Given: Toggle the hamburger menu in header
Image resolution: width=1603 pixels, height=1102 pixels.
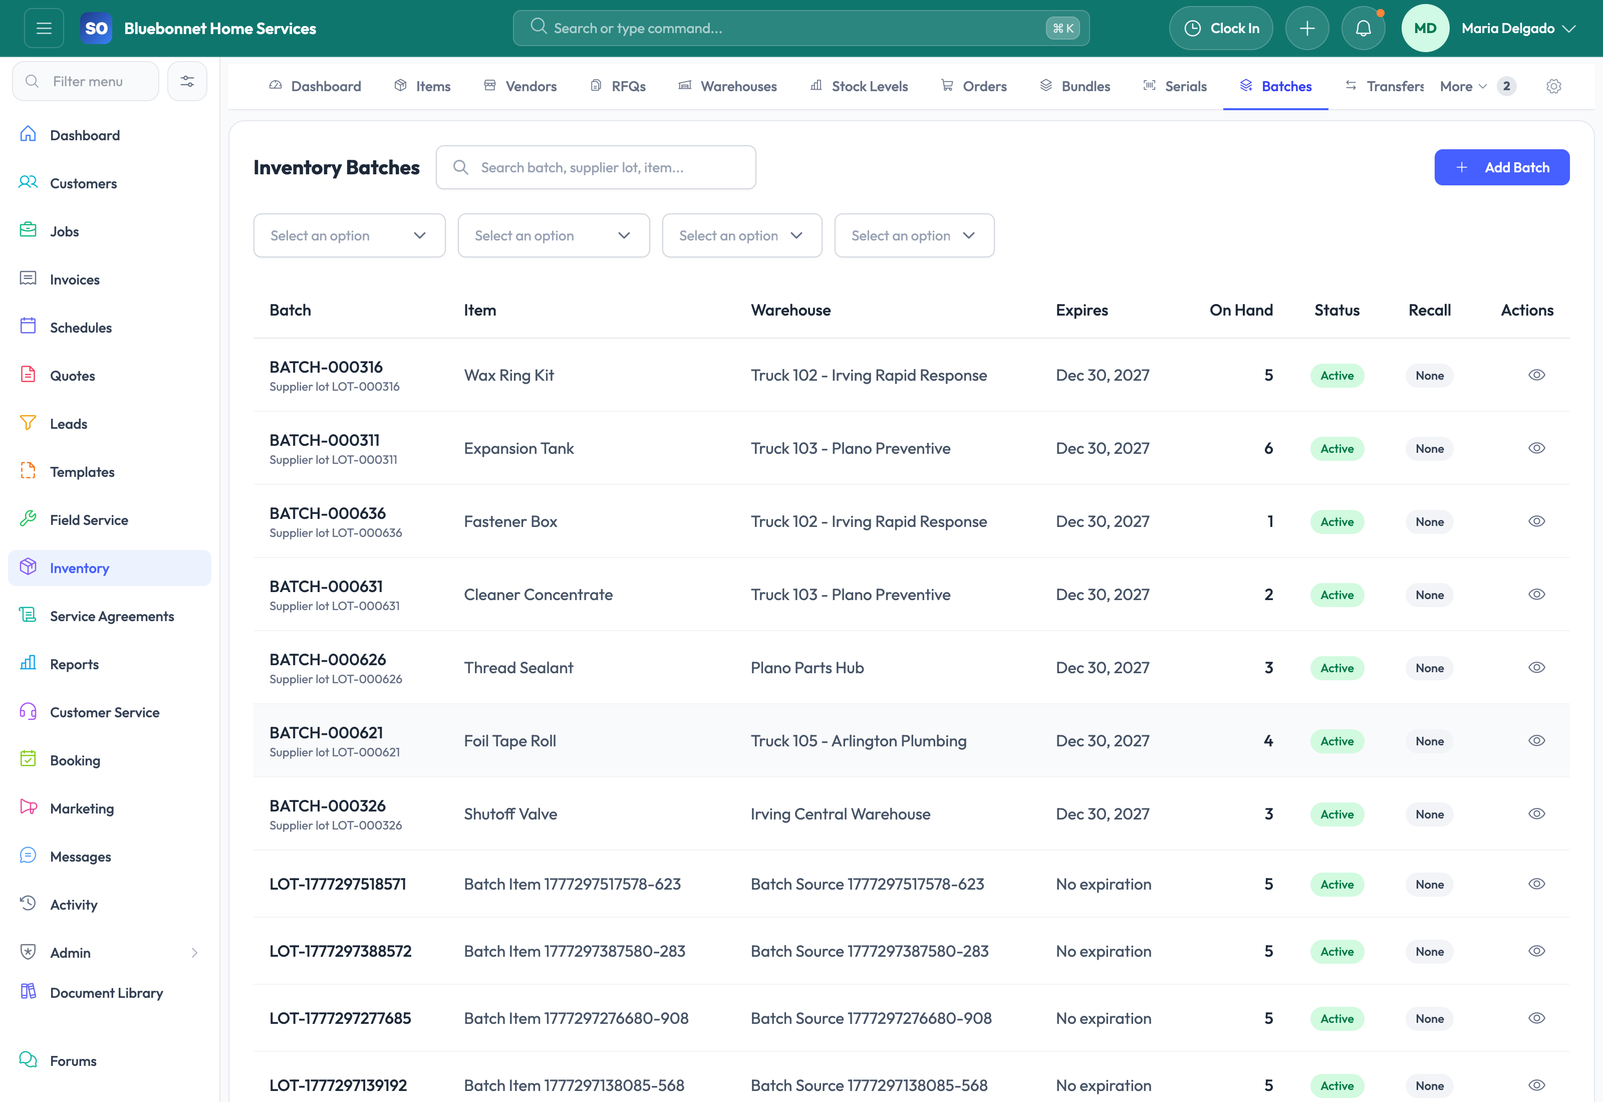Looking at the screenshot, I should [44, 29].
